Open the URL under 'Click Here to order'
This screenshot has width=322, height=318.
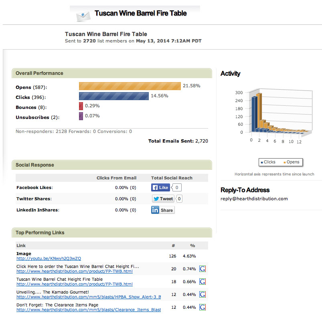(74, 271)
